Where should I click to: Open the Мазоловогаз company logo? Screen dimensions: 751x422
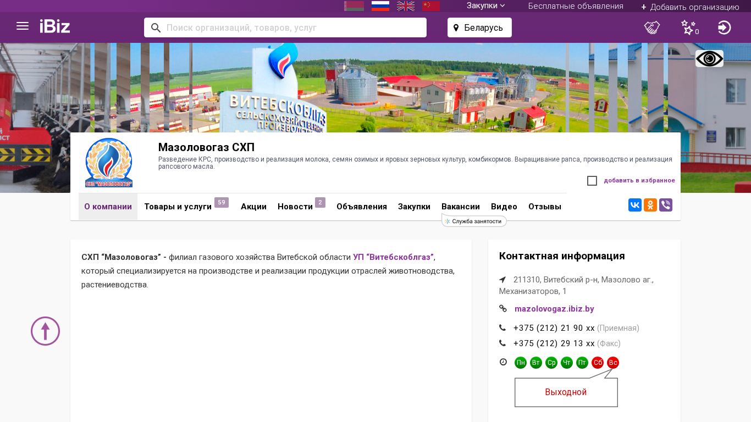pyautogui.click(x=109, y=163)
